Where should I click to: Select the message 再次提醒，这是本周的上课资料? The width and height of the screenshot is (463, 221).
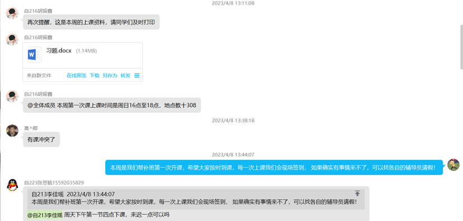[x=91, y=22]
